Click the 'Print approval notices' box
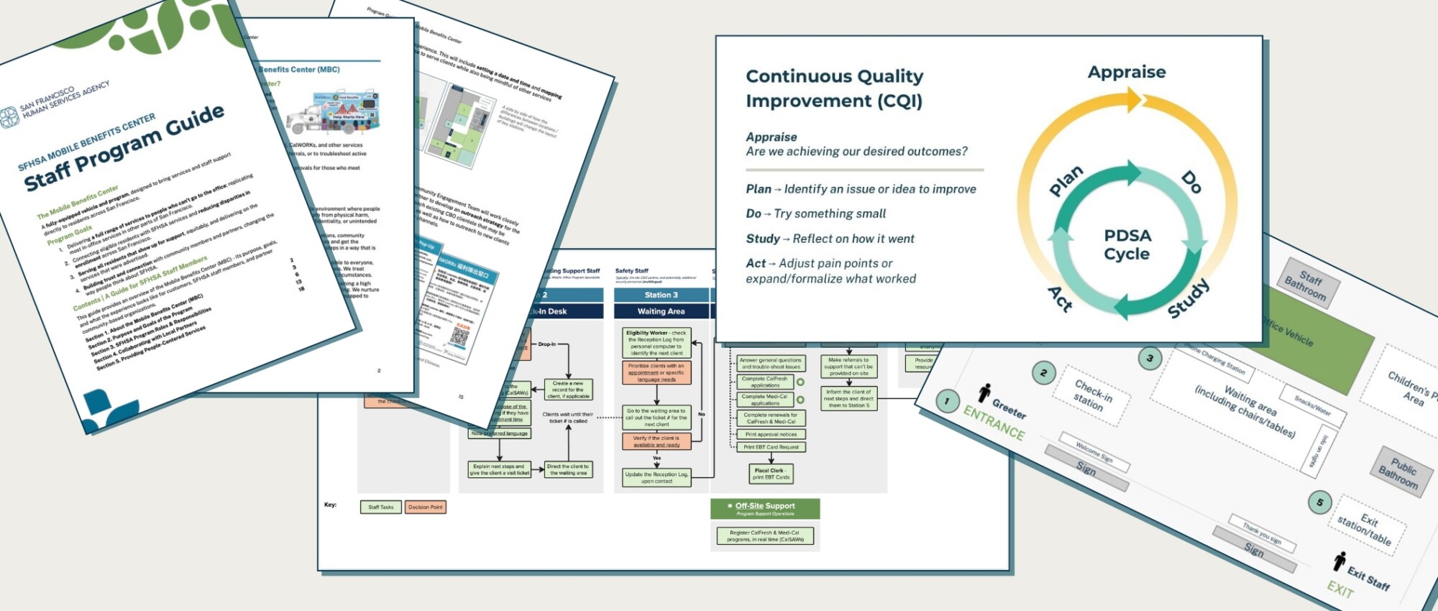This screenshot has height=611, width=1438. point(771,434)
